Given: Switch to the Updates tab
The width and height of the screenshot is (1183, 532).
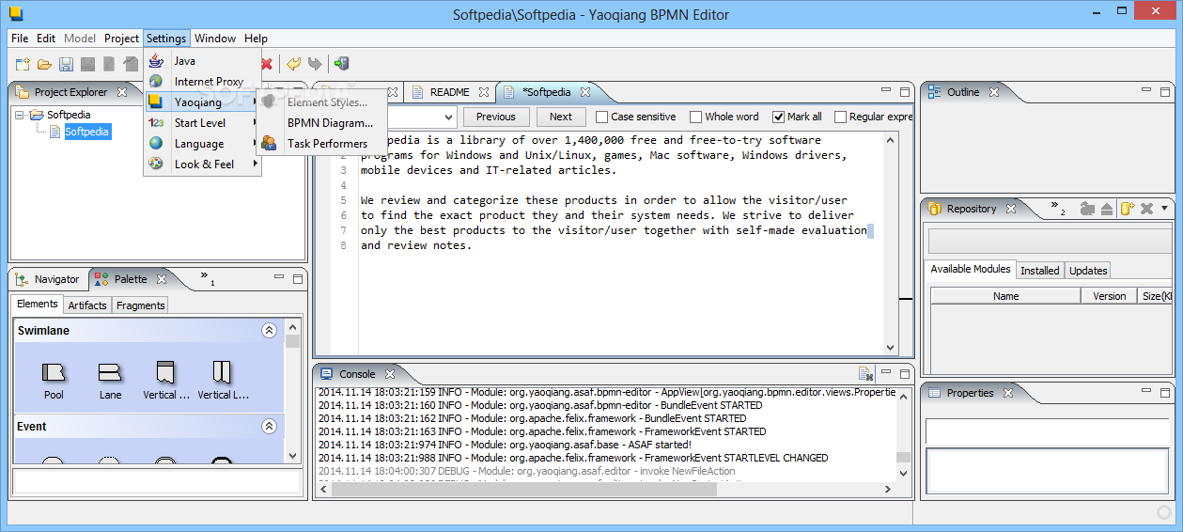Looking at the screenshot, I should [x=1088, y=271].
